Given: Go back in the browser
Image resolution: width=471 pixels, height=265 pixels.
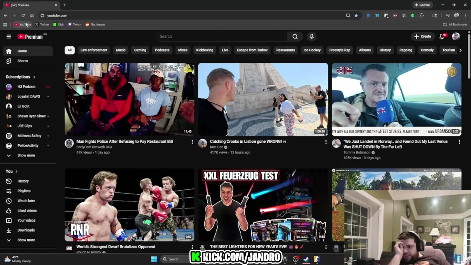Looking at the screenshot, I should click(5, 15).
